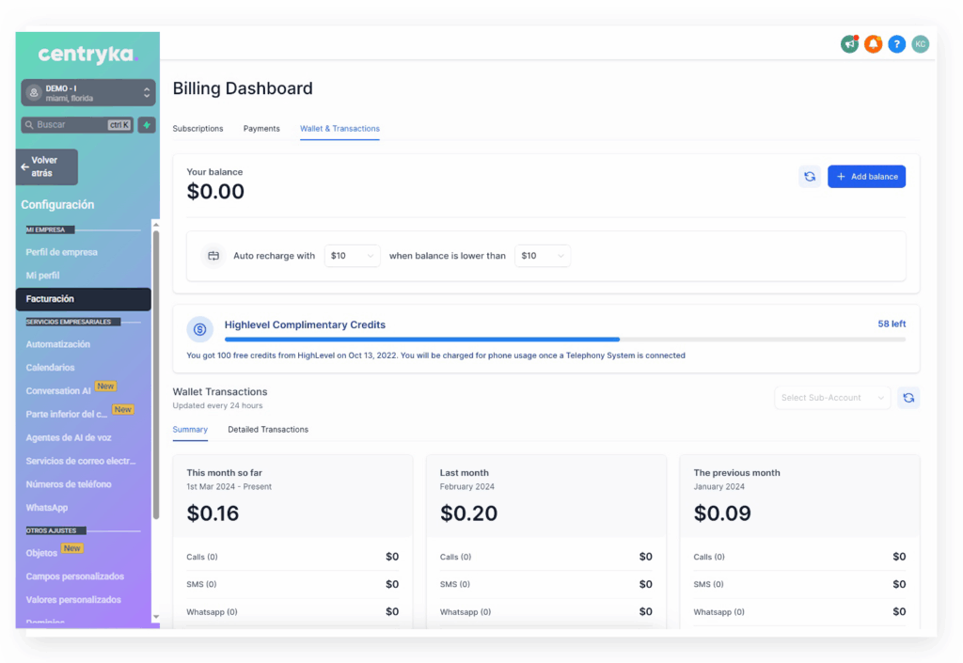The height and width of the screenshot is (663, 963).
Task: Refresh the Wallet Transactions list icon
Action: [x=908, y=398]
